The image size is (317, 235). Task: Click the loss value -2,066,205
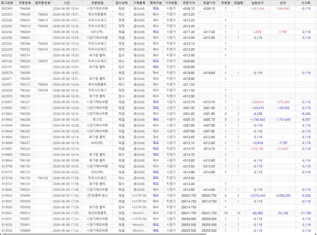[x=283, y=195]
